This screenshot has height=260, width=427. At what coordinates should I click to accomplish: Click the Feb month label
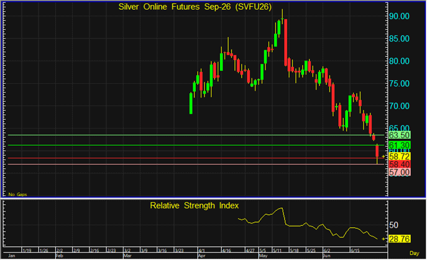pyautogui.click(x=60, y=256)
